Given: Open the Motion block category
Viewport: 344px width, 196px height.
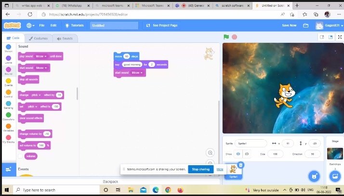Looking at the screenshot, I should click(x=9, y=48).
